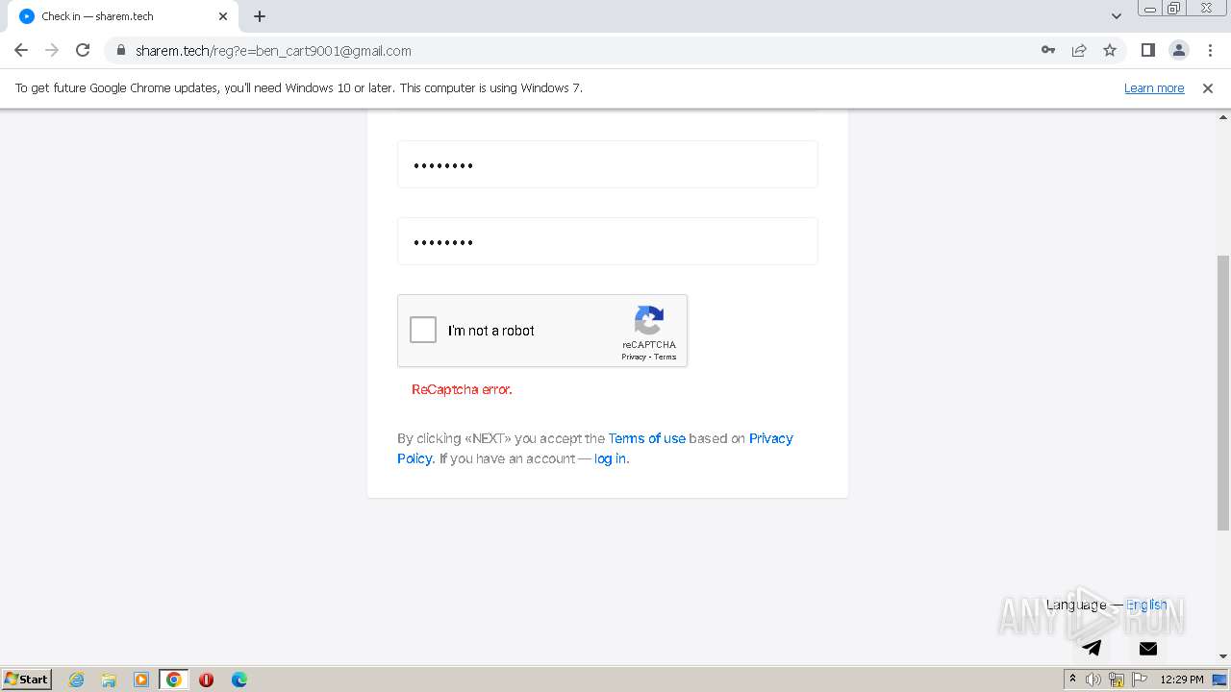Click the taskbar clock 12:29 PM
1231x692 pixels.
1182,680
